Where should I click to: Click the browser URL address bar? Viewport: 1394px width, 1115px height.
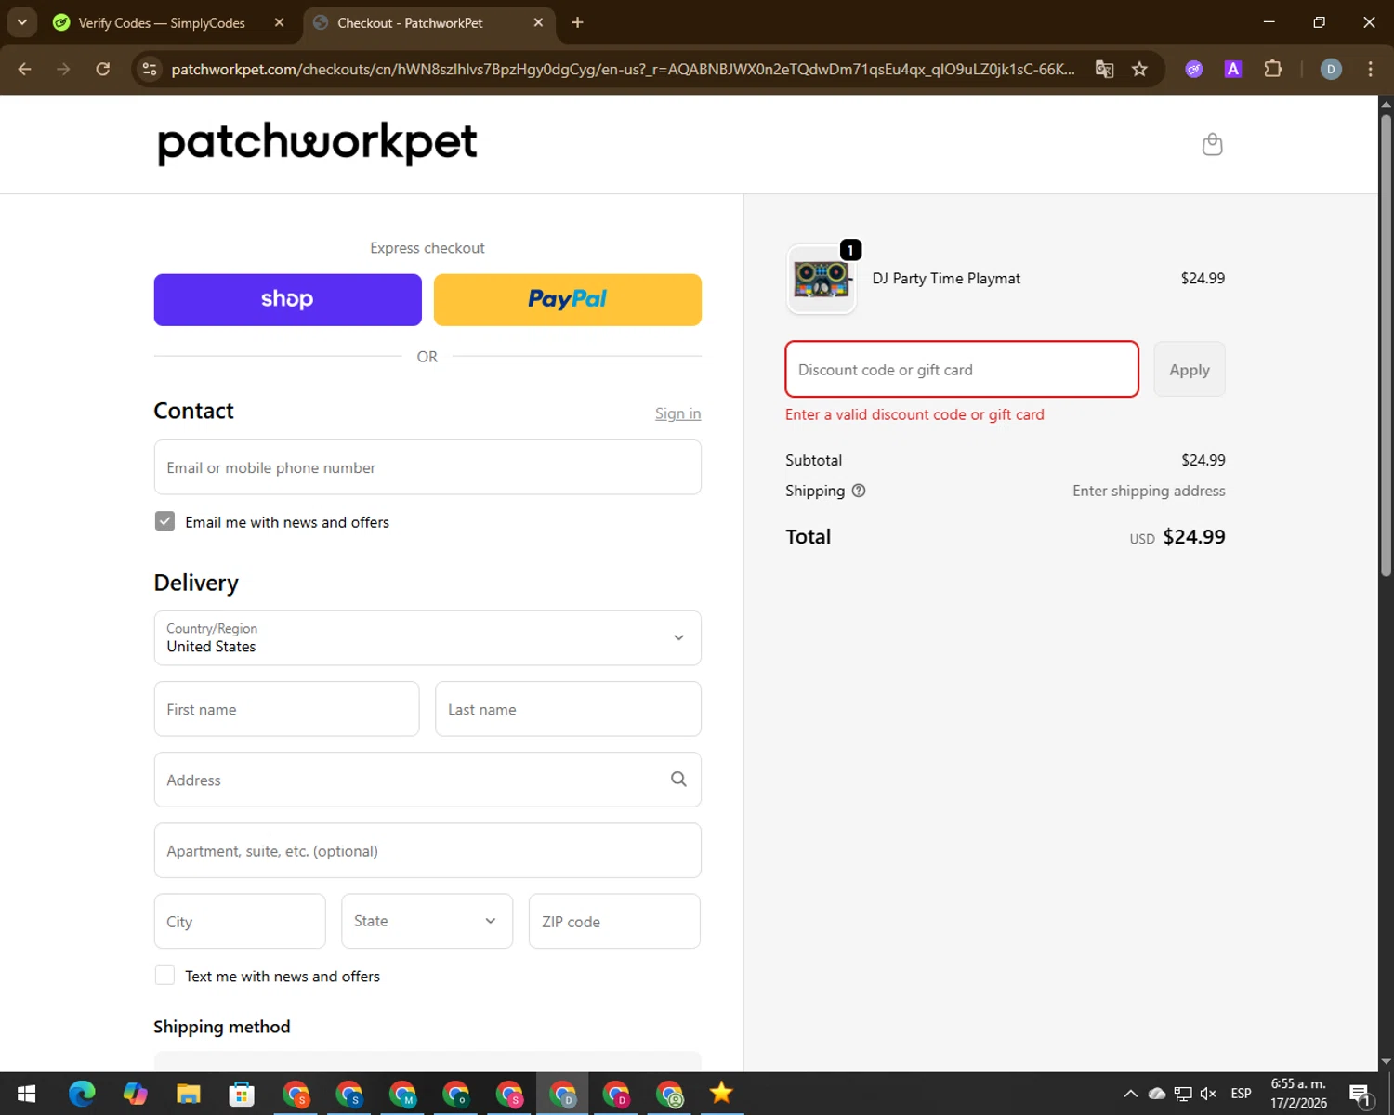pyautogui.click(x=623, y=69)
